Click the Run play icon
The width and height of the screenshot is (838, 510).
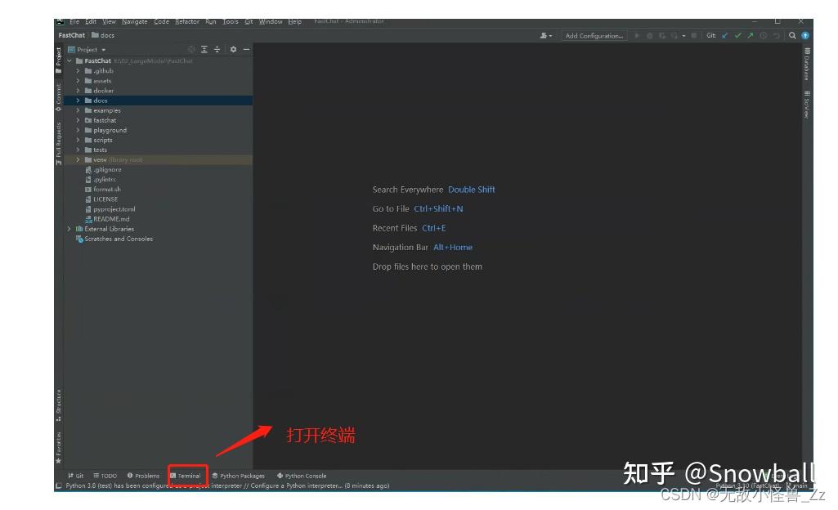[637, 36]
